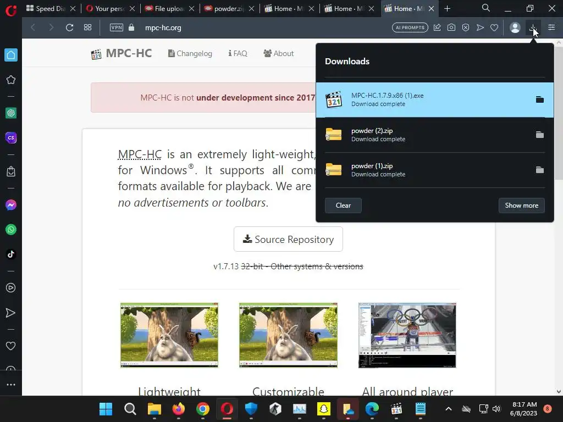The height and width of the screenshot is (422, 563).
Task: Open TikTok in the sidebar
Action: [x=11, y=254]
